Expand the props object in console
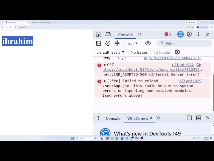The width and height of the screenshot is (214, 161). 119,58
